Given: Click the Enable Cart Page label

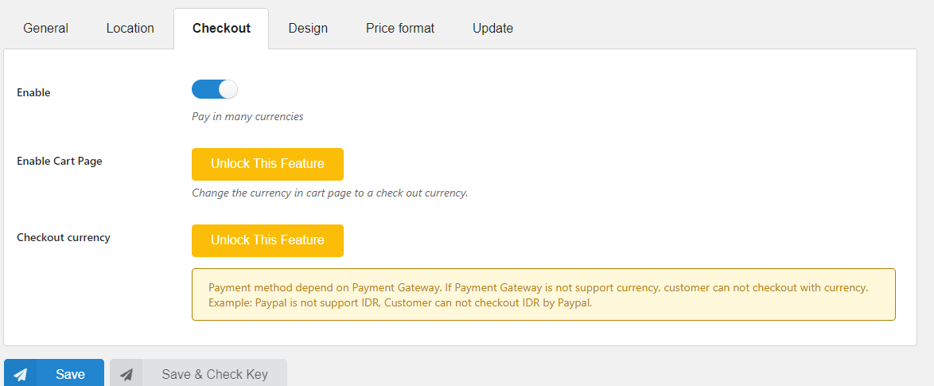Looking at the screenshot, I should 60,161.
